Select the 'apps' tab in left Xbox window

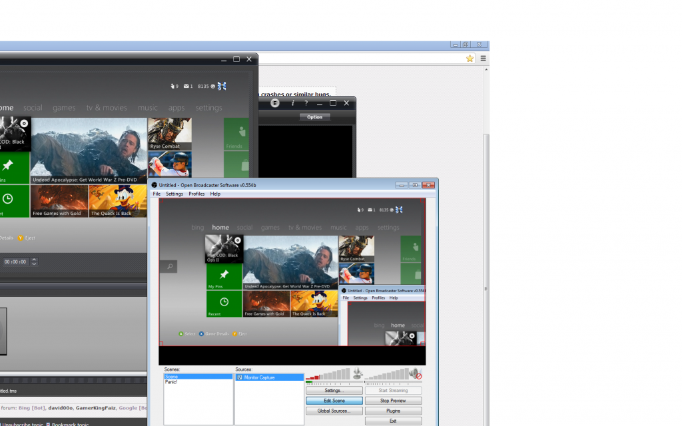coord(176,107)
